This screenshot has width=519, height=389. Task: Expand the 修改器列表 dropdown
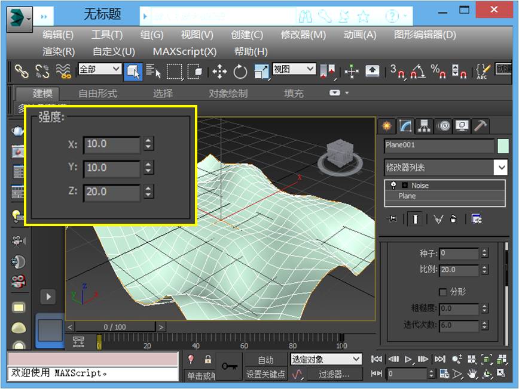click(501, 168)
